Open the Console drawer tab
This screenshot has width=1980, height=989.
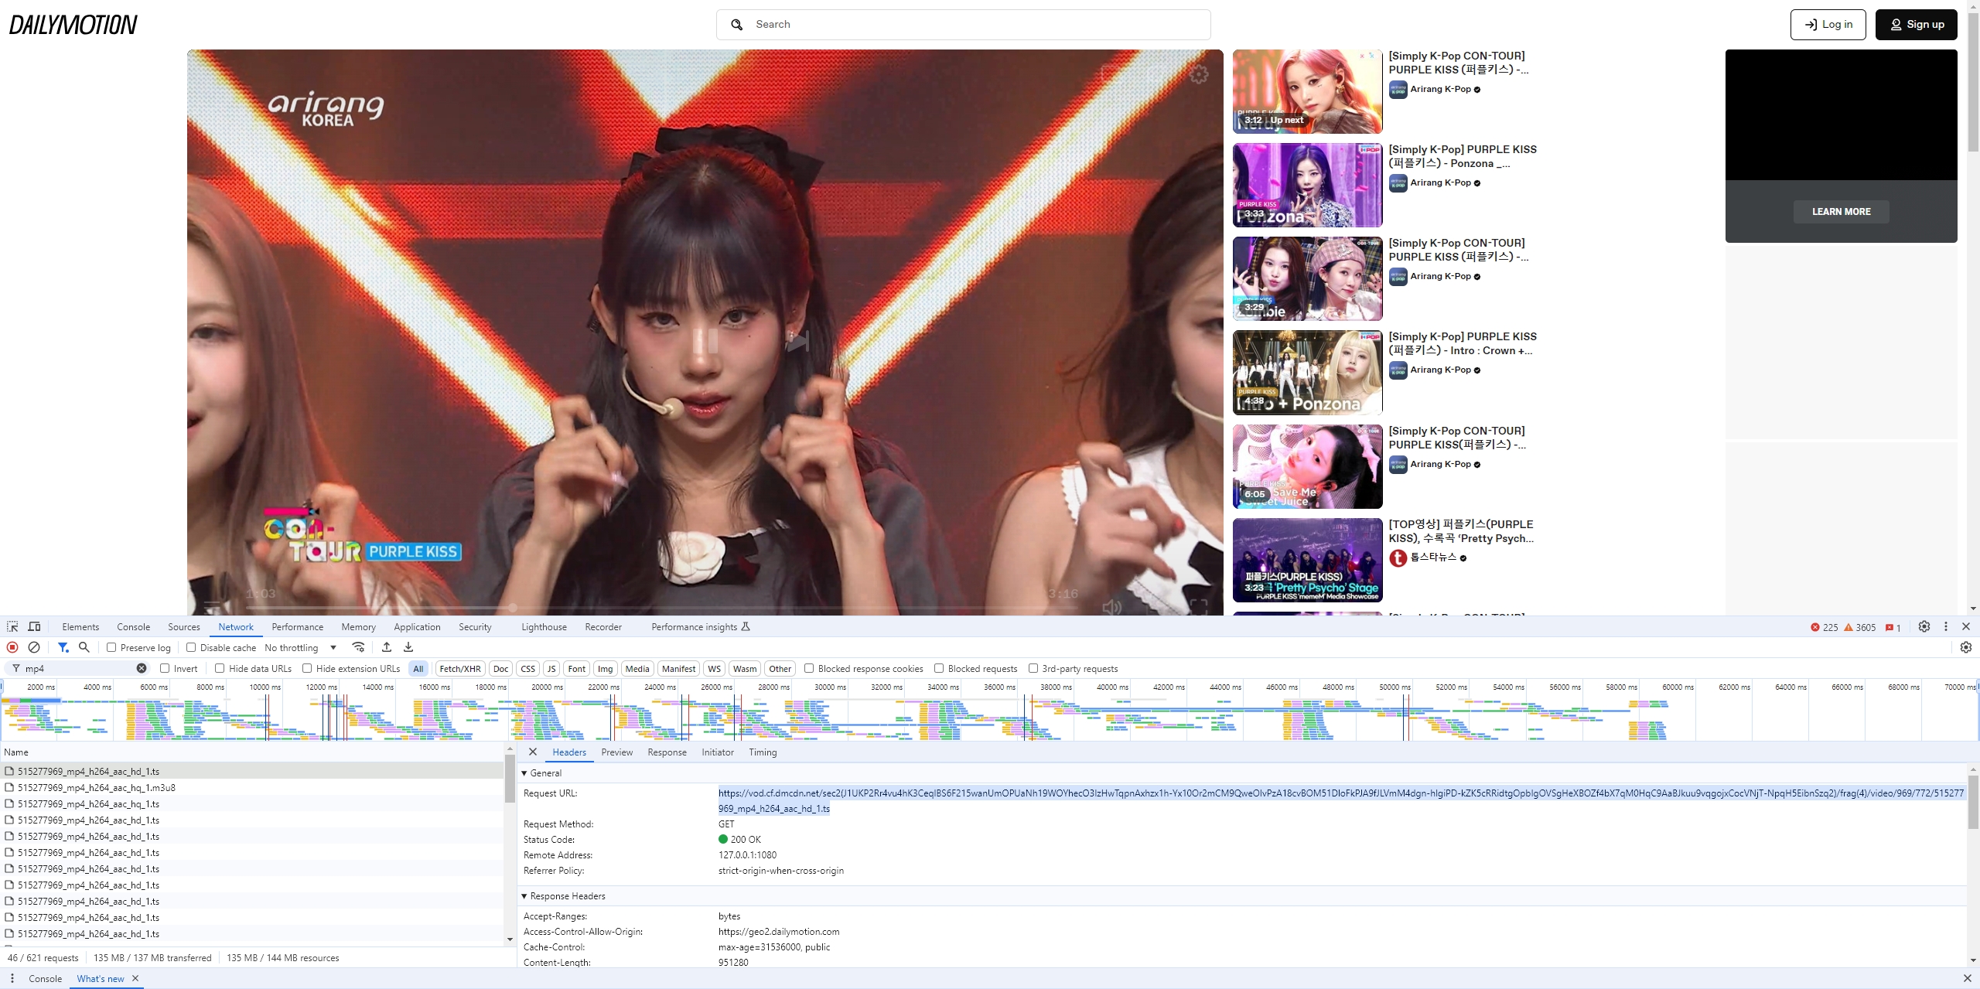(x=45, y=978)
